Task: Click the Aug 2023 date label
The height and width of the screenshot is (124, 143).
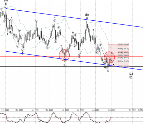Action: point(95,110)
